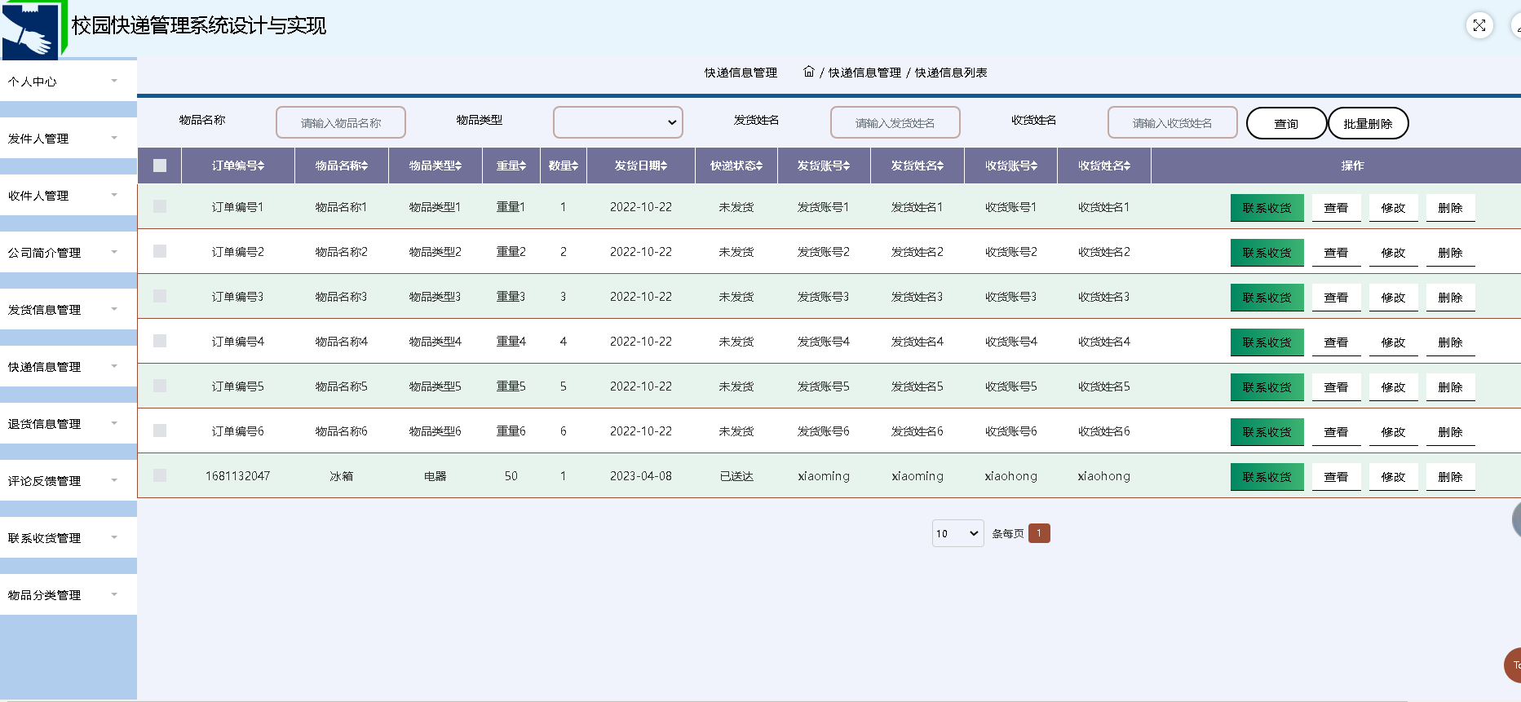Check the row for order 1681132047
Image resolution: width=1521 pixels, height=702 pixels.
(x=160, y=475)
